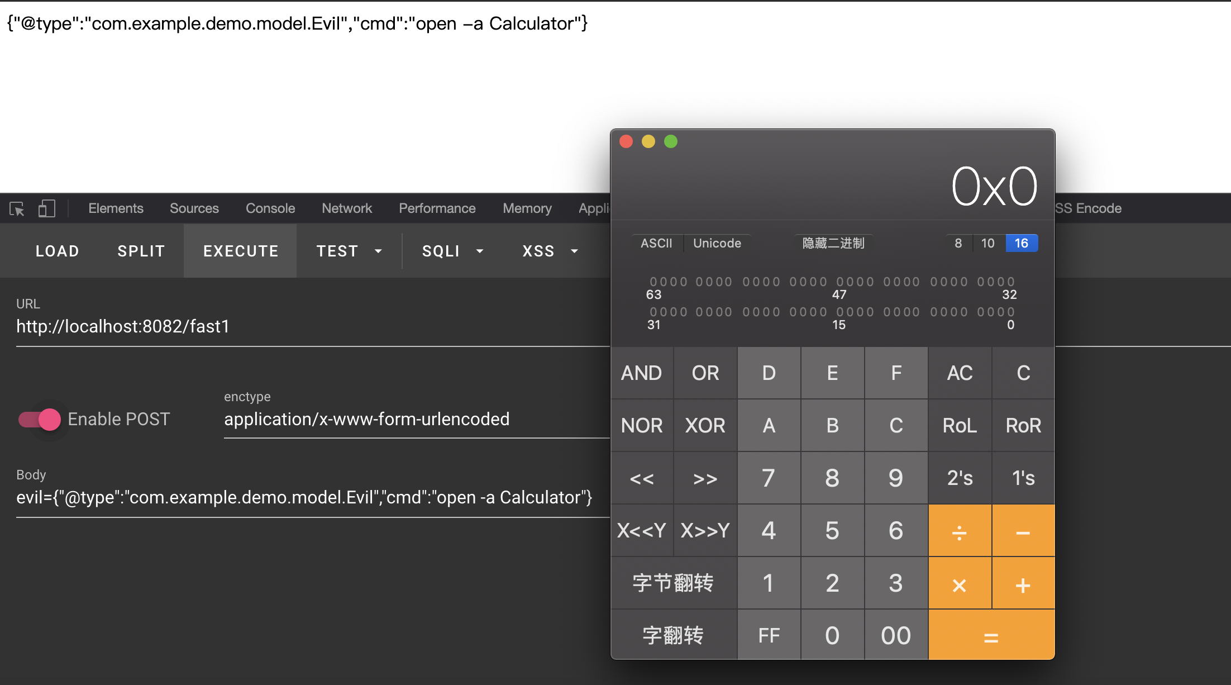Click the inspect element cursor icon
Screen dimensions: 1231x685
click(17, 209)
